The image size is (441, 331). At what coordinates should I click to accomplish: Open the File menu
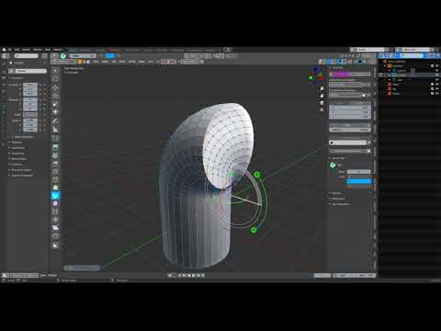10,50
